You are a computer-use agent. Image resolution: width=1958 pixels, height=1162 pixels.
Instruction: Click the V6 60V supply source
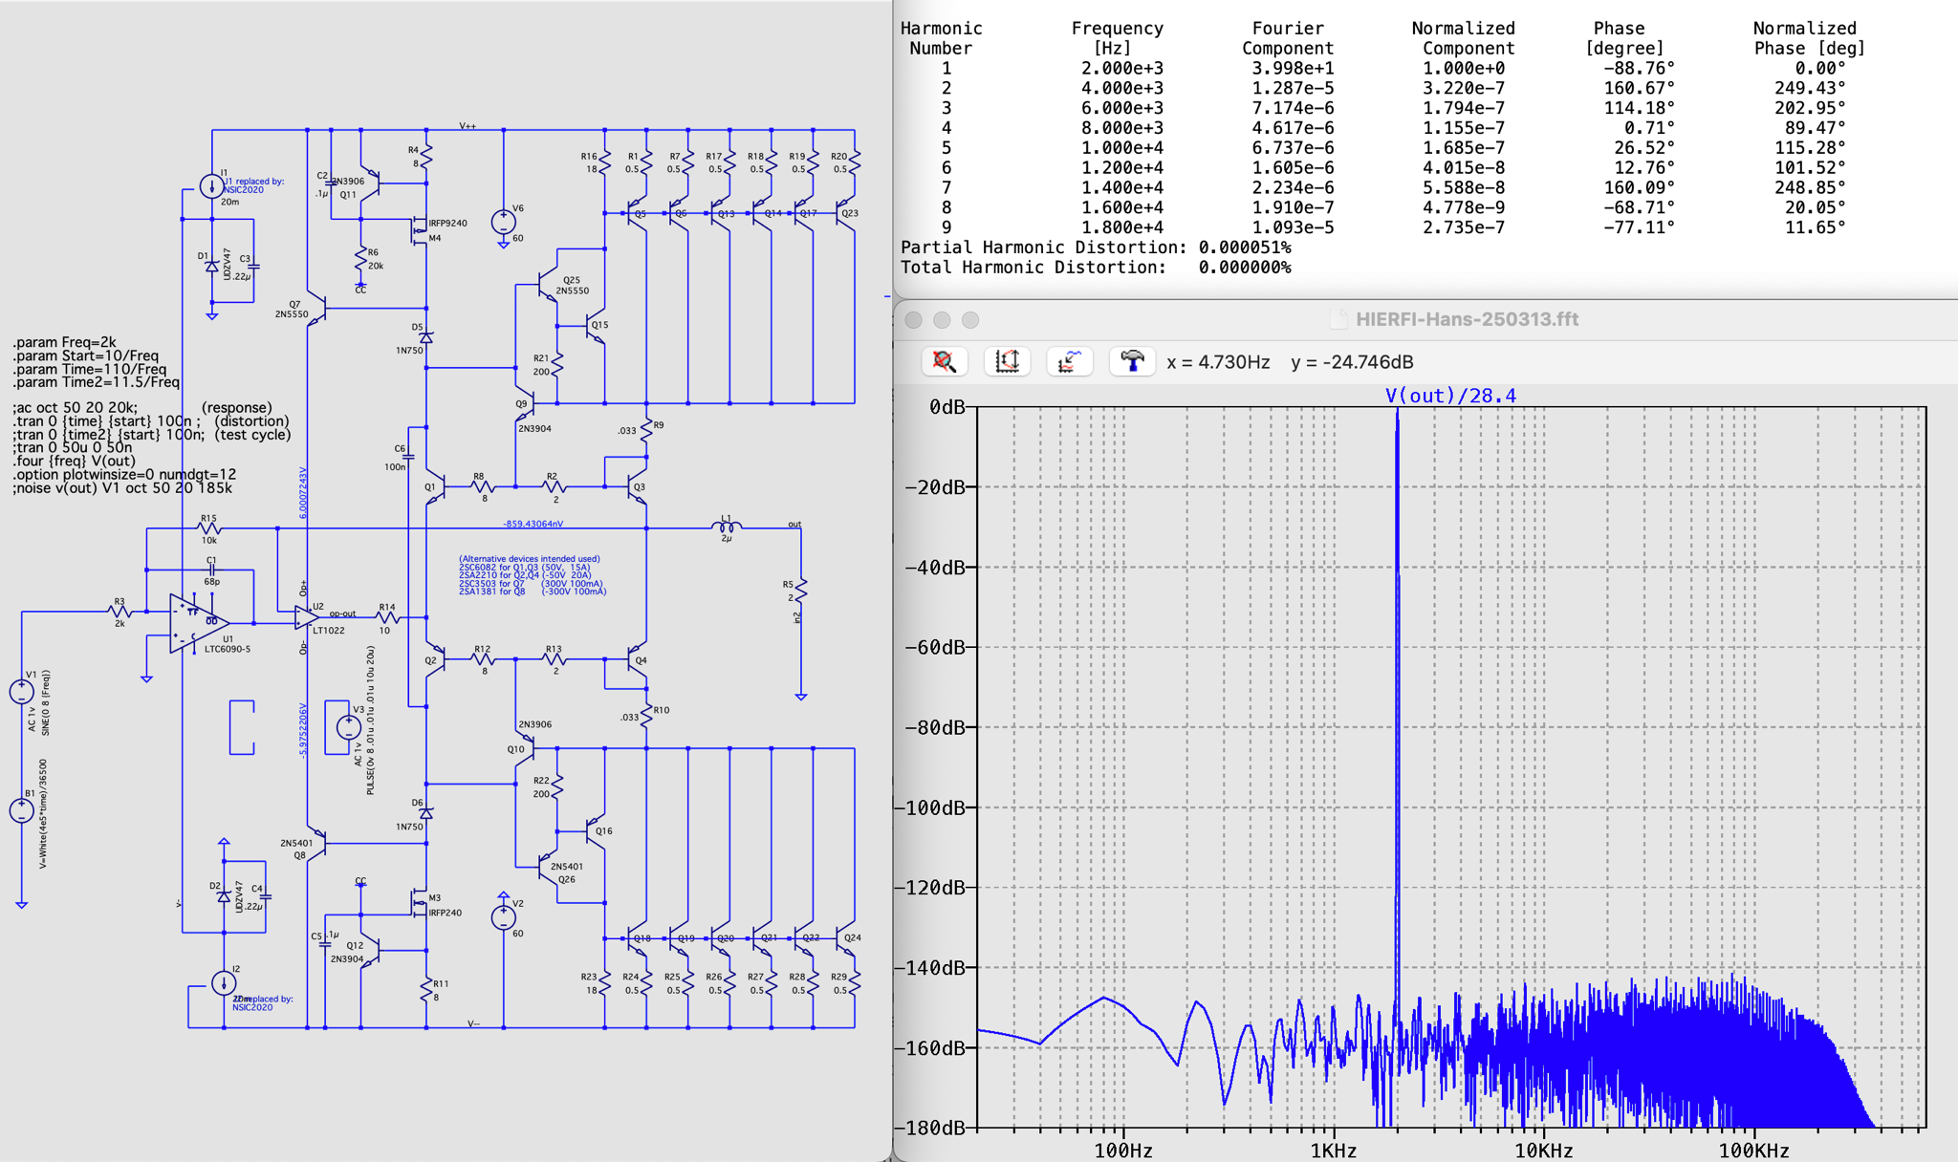click(x=503, y=222)
